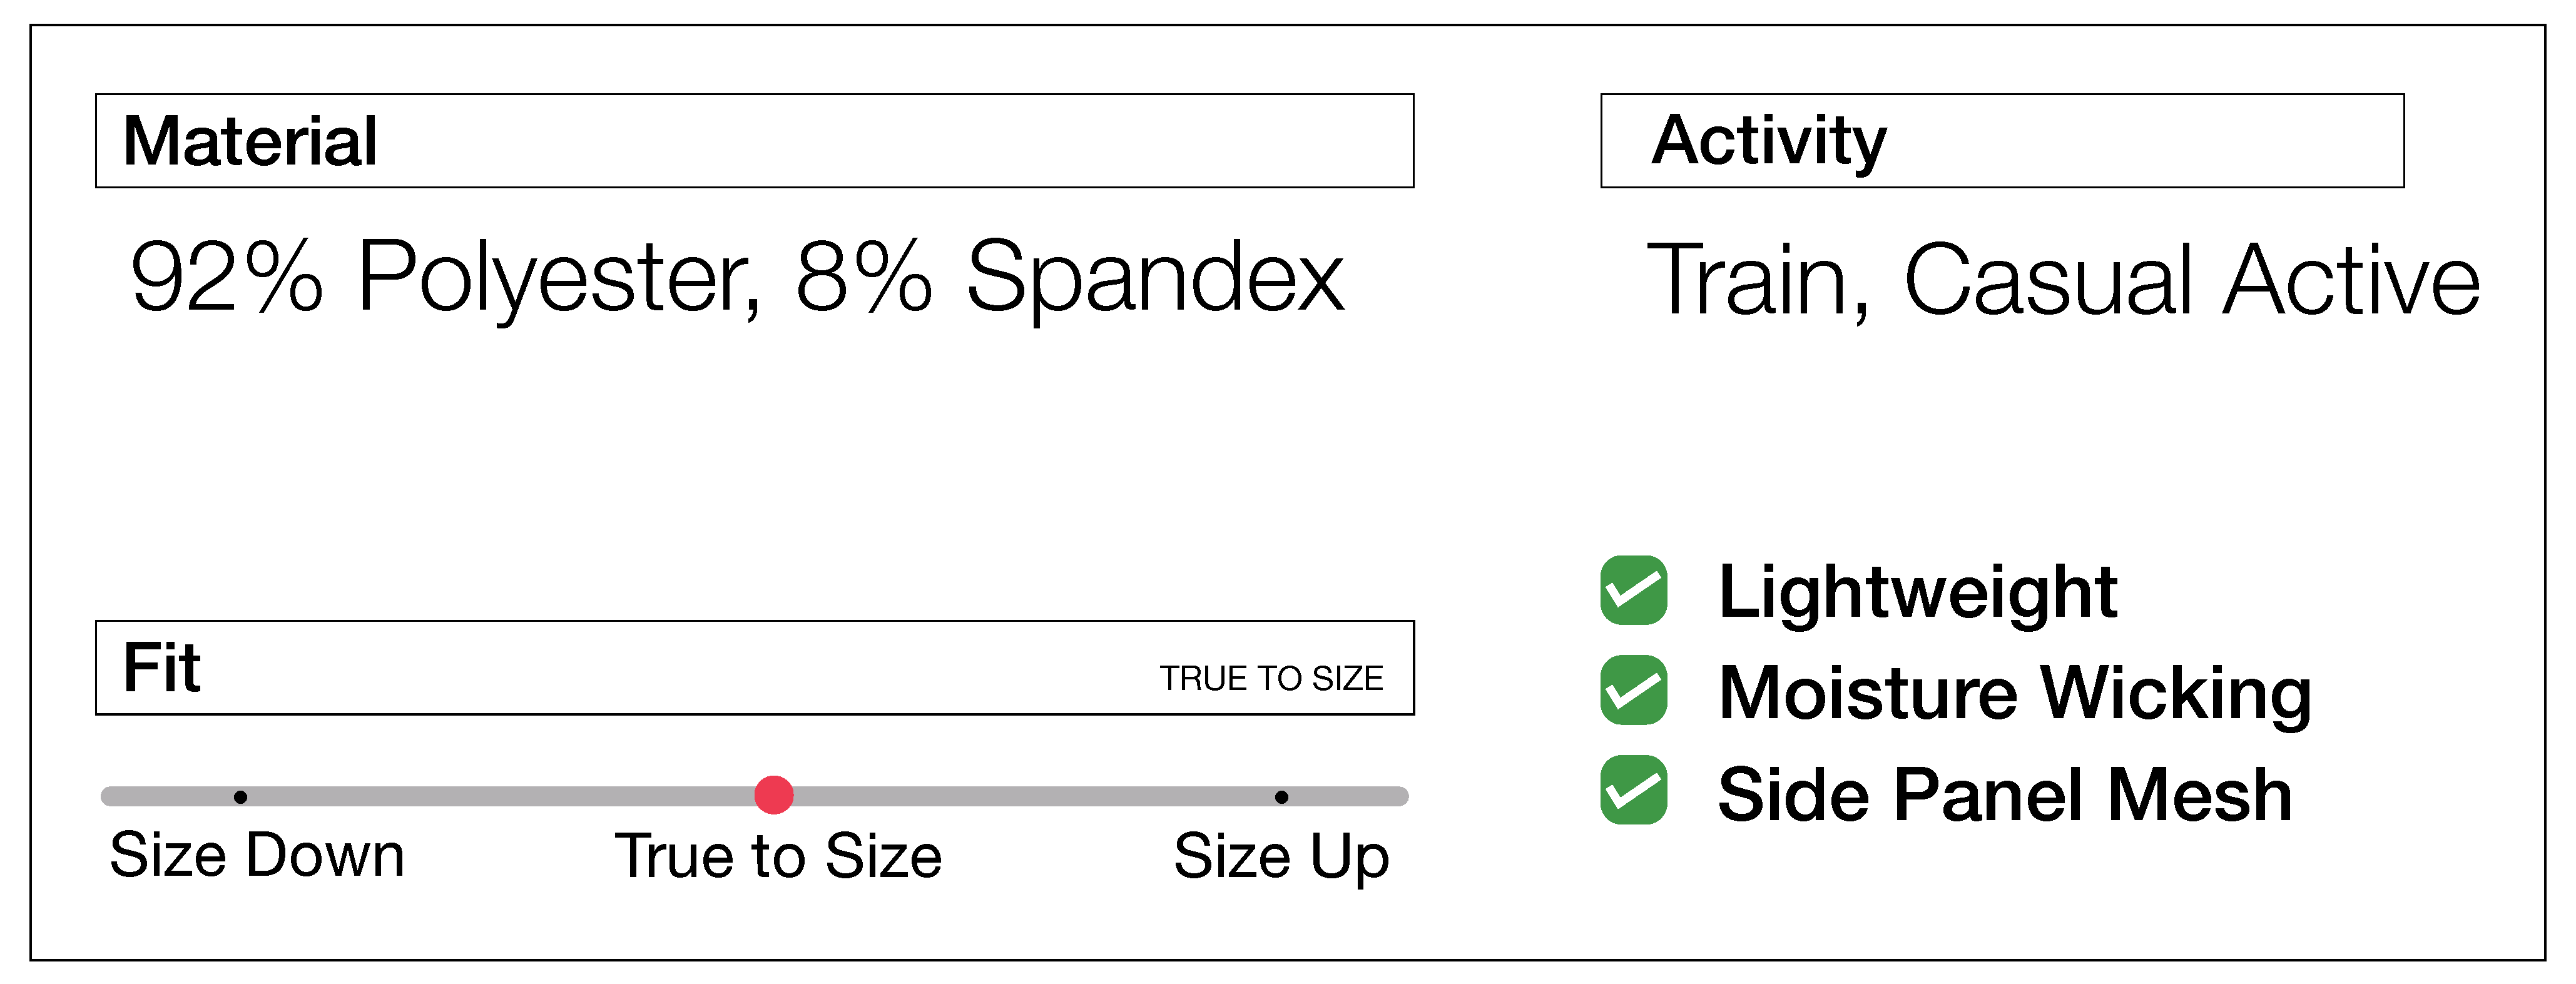Select the Activity header box

[2001, 141]
